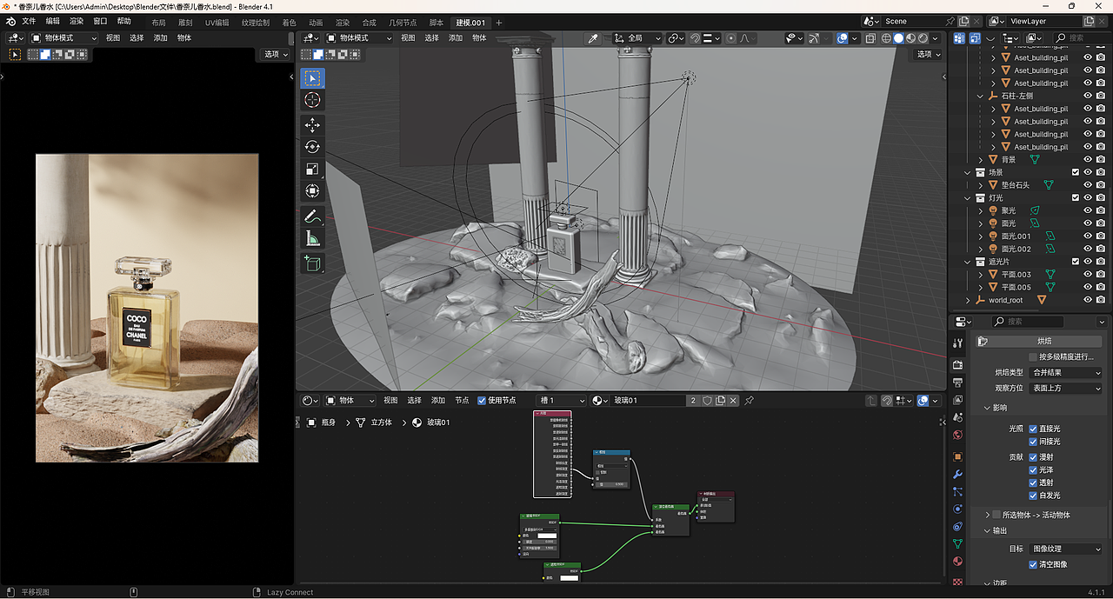This screenshot has height=599, width=1113.
Task: Expand the 所选物体 -> 活动物体 section
Action: pyautogui.click(x=987, y=515)
